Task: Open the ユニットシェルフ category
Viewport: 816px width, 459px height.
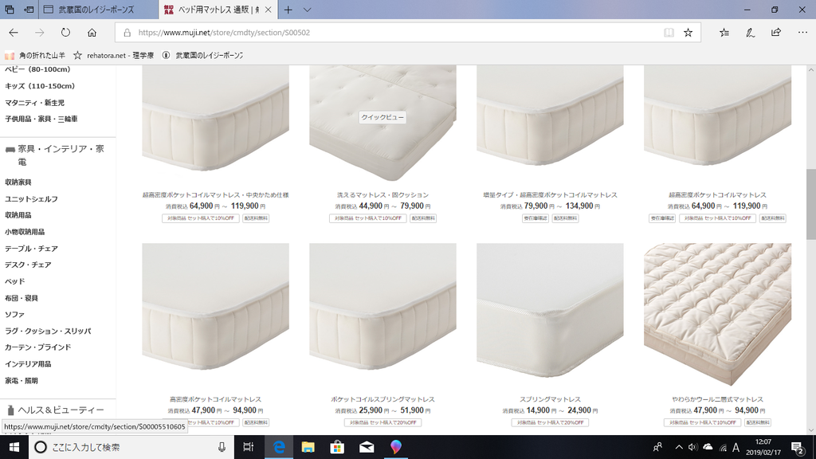Action: tap(31, 198)
